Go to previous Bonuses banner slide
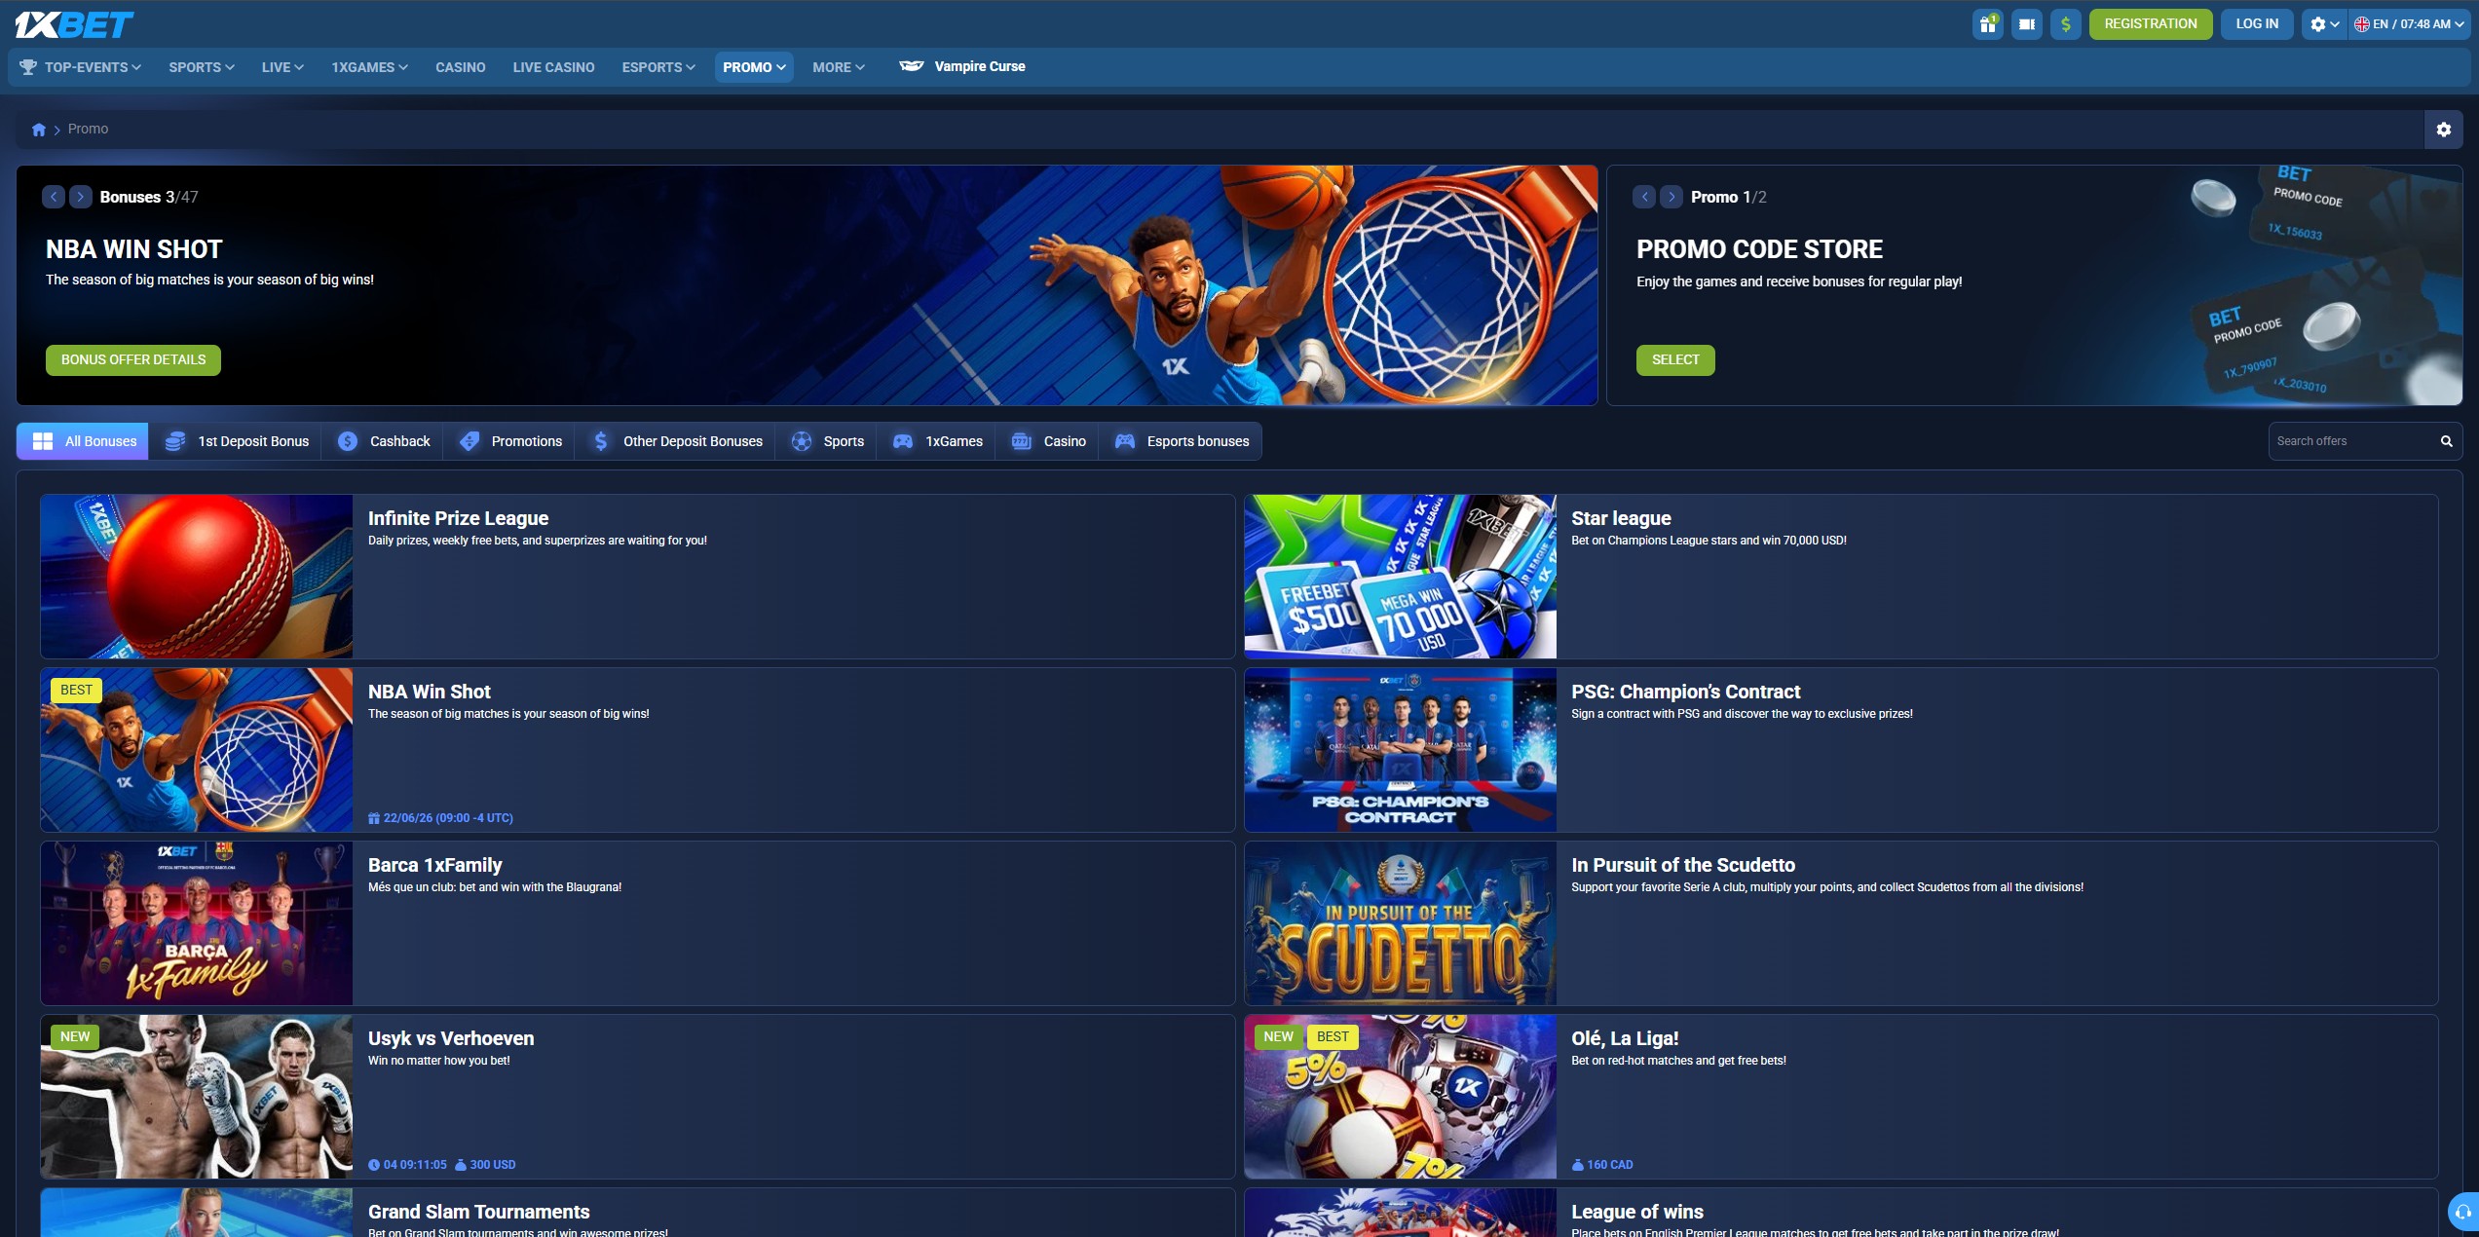This screenshot has height=1237, width=2479. click(x=54, y=197)
